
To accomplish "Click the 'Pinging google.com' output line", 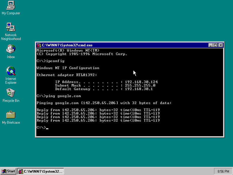I will (x=104, y=103).
